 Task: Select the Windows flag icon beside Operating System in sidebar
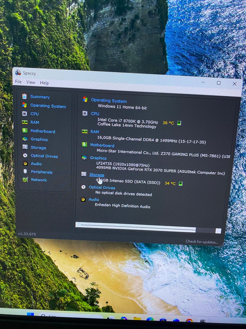[24, 105]
